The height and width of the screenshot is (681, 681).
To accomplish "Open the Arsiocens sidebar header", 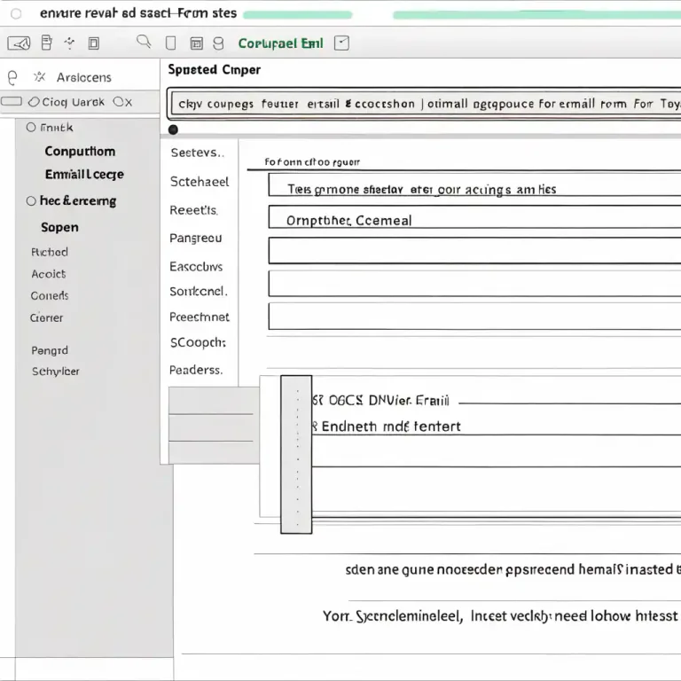I will click(x=84, y=77).
